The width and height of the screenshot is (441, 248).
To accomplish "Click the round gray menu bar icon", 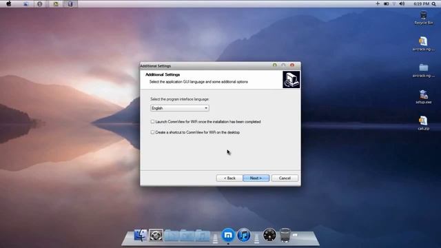I will (x=39, y=4).
